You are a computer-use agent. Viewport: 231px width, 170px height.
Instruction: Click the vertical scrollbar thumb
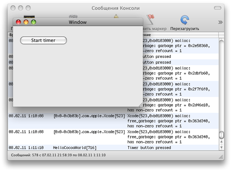point(221,135)
